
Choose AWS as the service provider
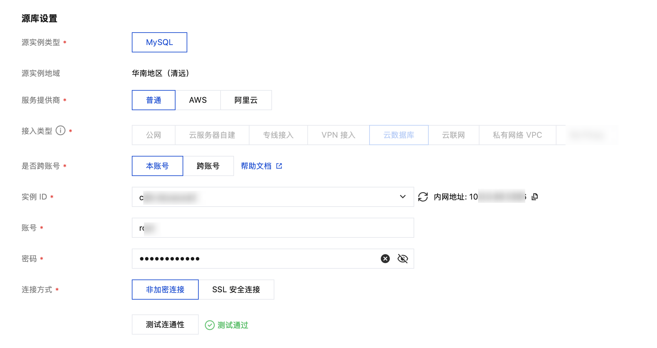pyautogui.click(x=198, y=100)
